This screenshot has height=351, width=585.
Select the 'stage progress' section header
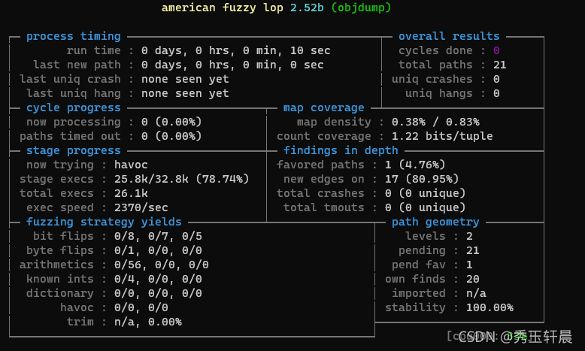tap(74, 150)
